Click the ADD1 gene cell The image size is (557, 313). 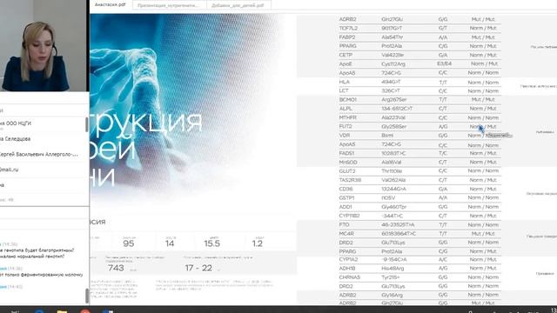[x=346, y=207]
